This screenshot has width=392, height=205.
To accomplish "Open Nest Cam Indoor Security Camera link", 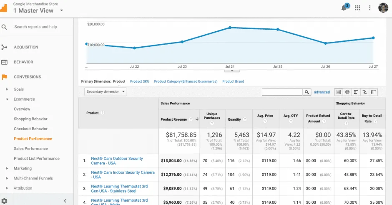I will (123, 175).
